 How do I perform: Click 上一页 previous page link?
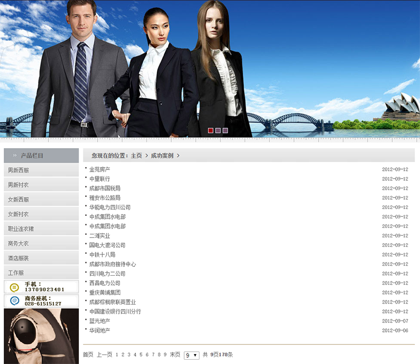[x=104, y=355]
